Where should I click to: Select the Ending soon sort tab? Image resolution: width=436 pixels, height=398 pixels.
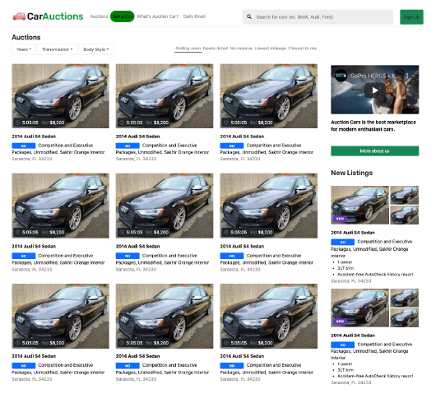(x=188, y=49)
